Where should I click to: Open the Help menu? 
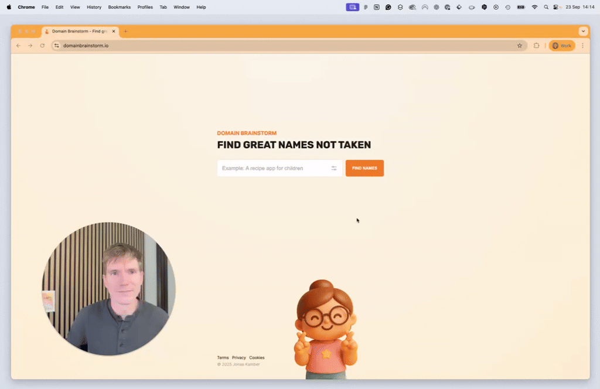pyautogui.click(x=202, y=7)
